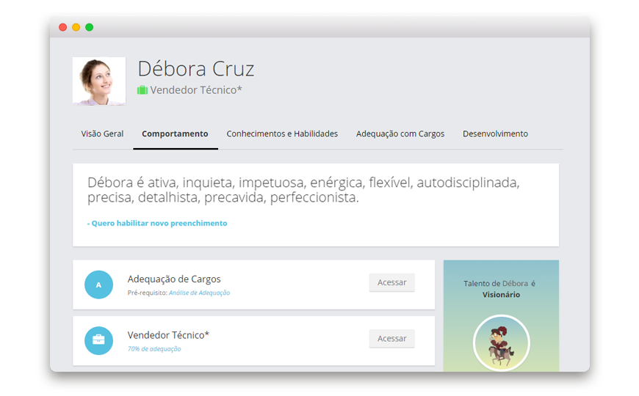Click the red close window button
639x396 pixels.
[x=62, y=27]
